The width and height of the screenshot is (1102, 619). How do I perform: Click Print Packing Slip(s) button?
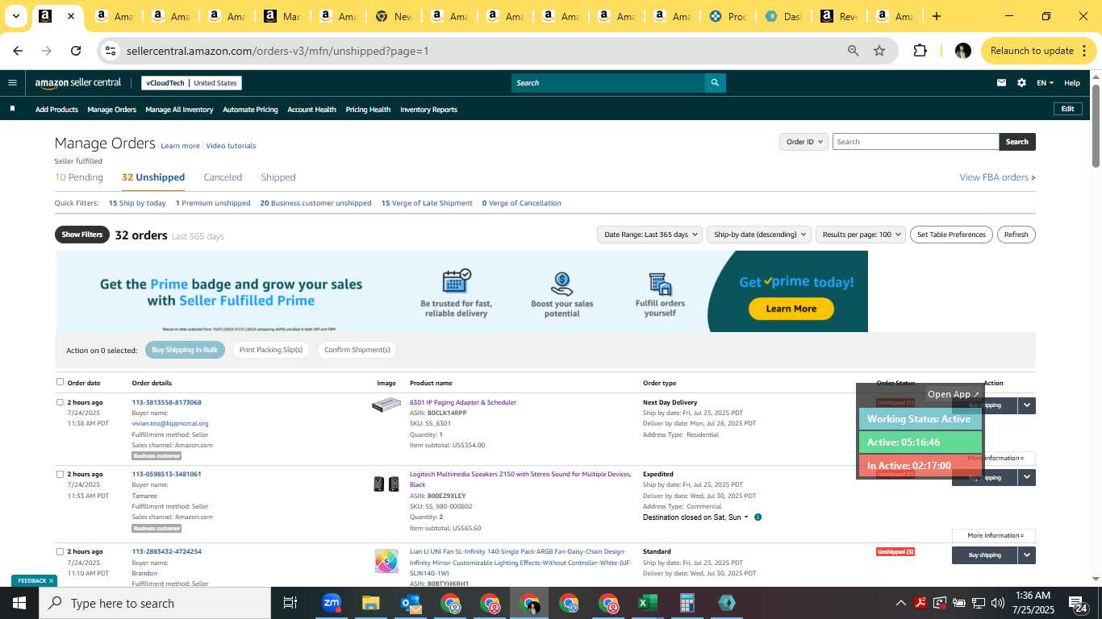(271, 350)
